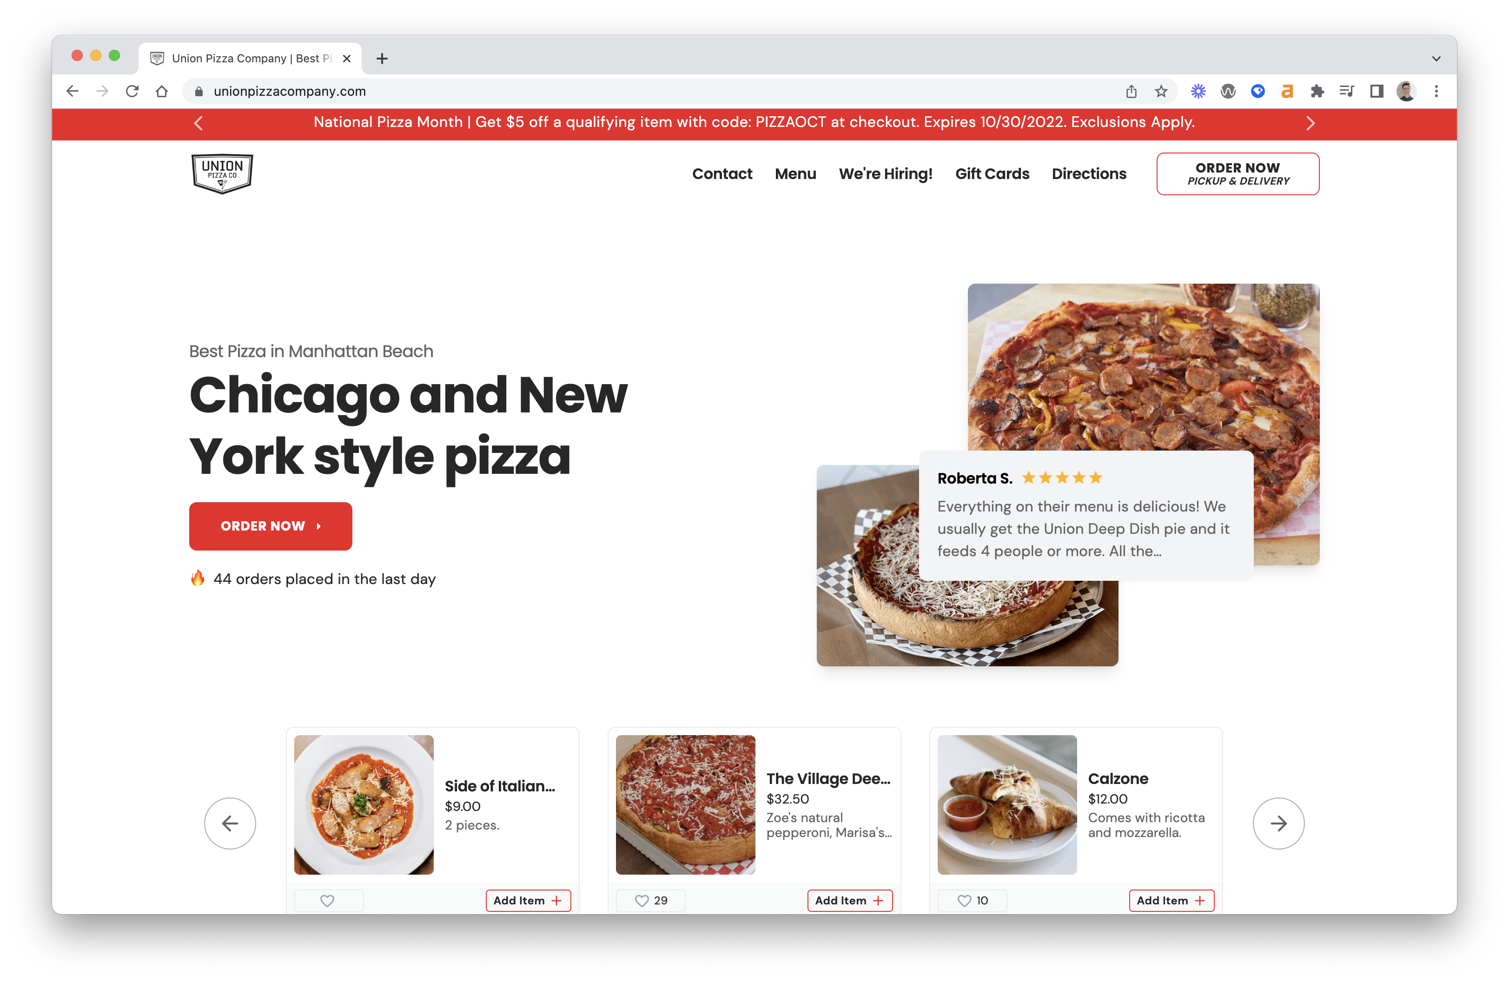Click the five-star rating in review
The height and width of the screenshot is (983, 1509).
coord(1061,478)
